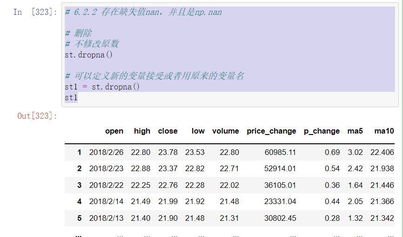This screenshot has height=237, width=403.
Task: Click the comment line '# 不修改原数'
Action: [x=92, y=44]
